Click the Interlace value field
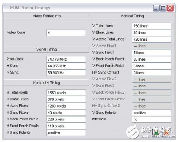 (x=152, y=119)
